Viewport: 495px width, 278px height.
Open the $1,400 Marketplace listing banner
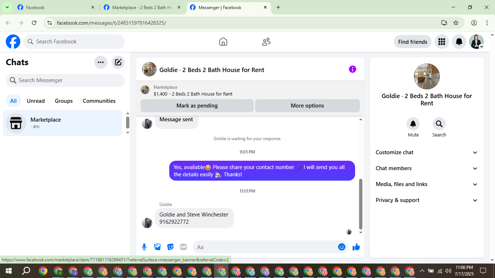pos(250,90)
